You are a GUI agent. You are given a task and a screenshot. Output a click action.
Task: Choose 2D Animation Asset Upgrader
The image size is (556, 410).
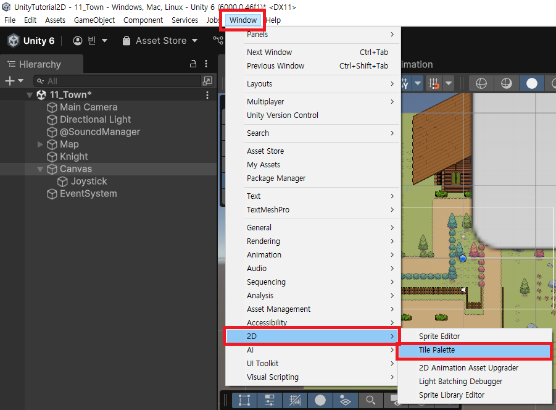coord(475,368)
